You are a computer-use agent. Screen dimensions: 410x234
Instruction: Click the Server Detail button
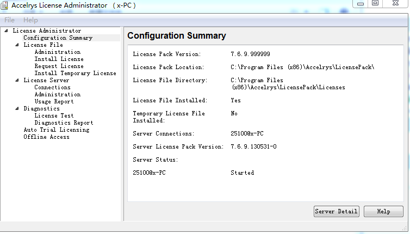click(x=337, y=211)
